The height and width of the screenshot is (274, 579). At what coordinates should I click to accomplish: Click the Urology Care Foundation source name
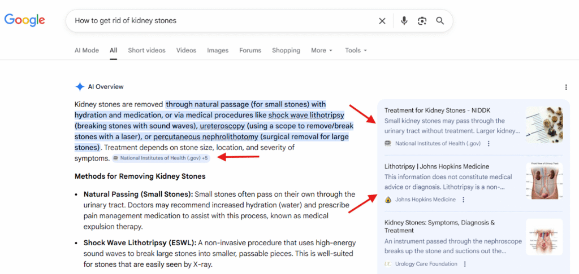point(426,264)
